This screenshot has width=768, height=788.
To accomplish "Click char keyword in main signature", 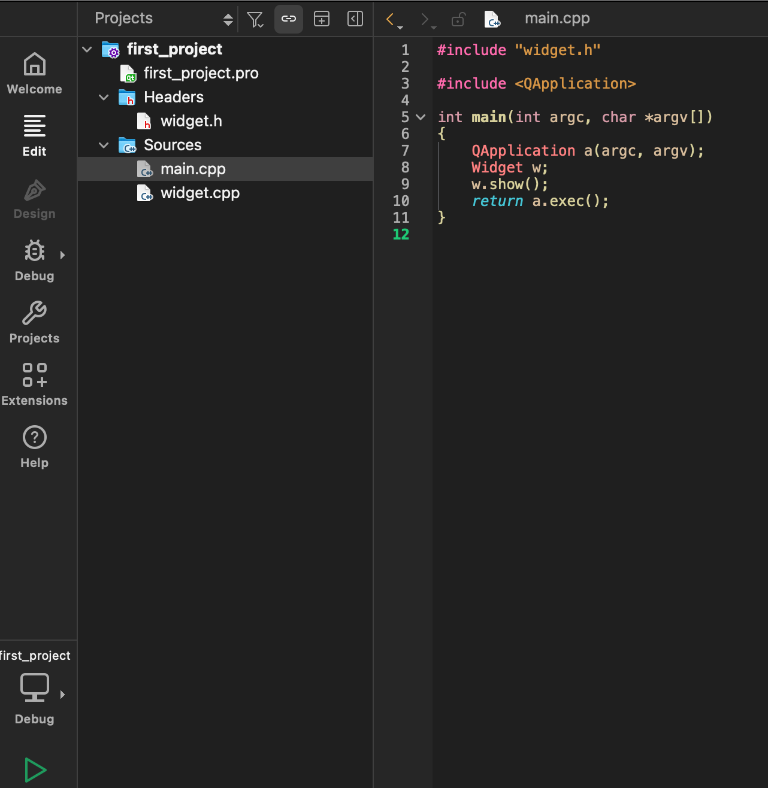I will click(x=619, y=117).
